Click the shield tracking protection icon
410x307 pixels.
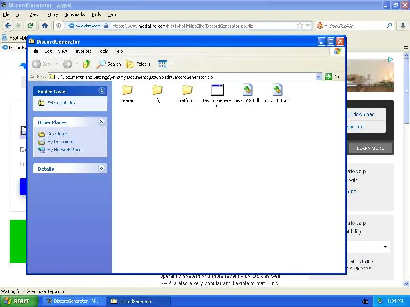[x=59, y=26]
